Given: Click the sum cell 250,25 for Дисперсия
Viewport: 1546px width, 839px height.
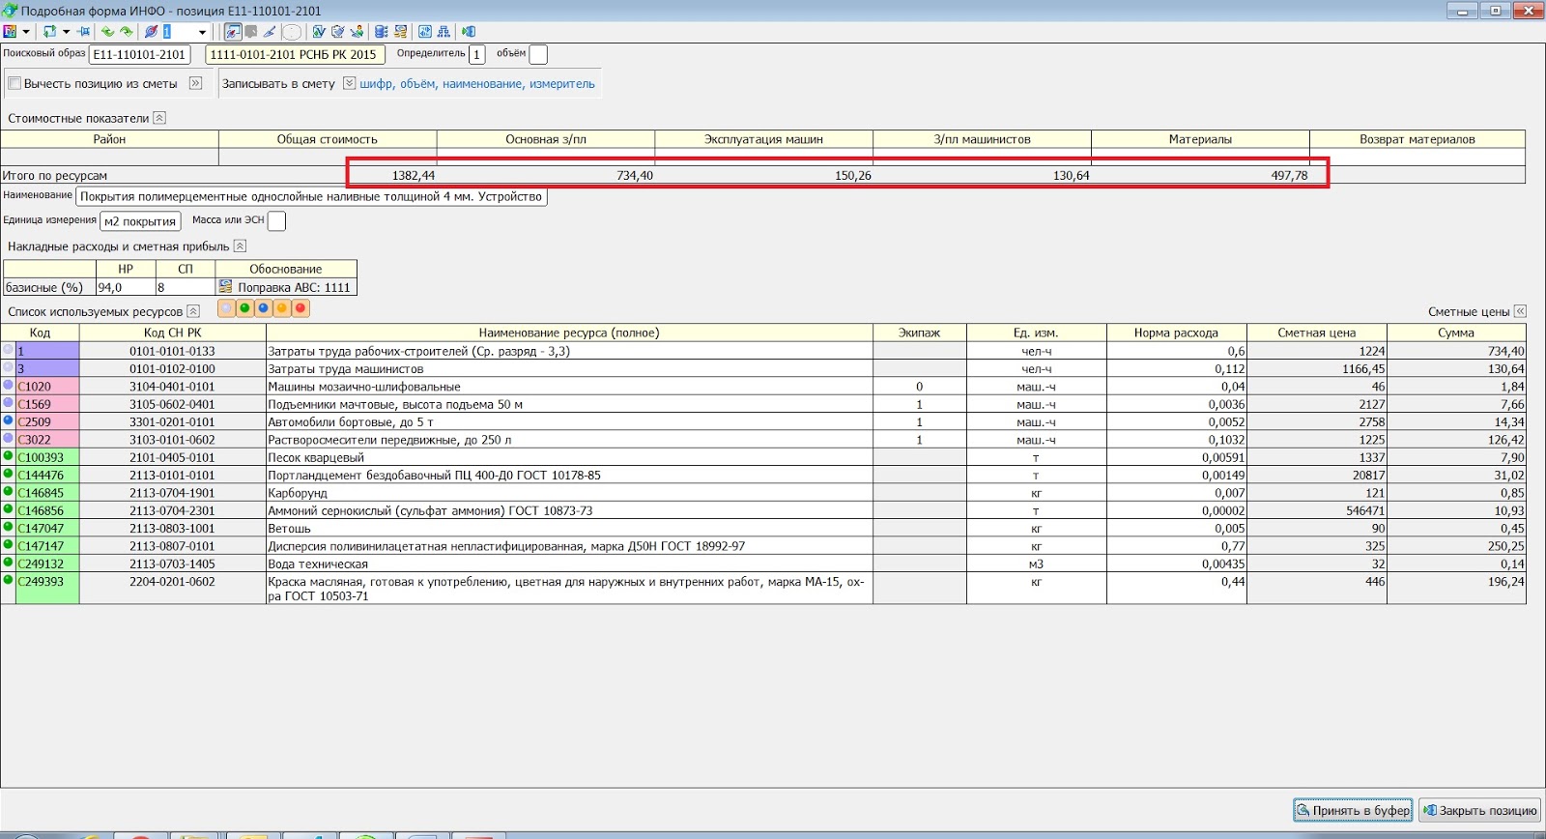Looking at the screenshot, I should (1456, 546).
